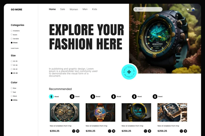205x136 pixels.
Task: Add the second watch to cart
Action: tap(114, 131)
